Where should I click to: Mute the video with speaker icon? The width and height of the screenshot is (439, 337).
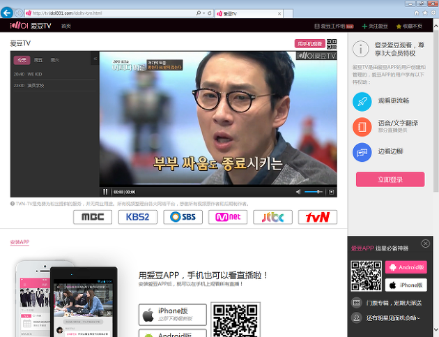(298, 192)
